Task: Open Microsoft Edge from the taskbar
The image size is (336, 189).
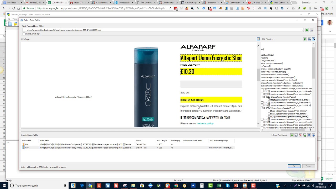Action: tap(82, 186)
